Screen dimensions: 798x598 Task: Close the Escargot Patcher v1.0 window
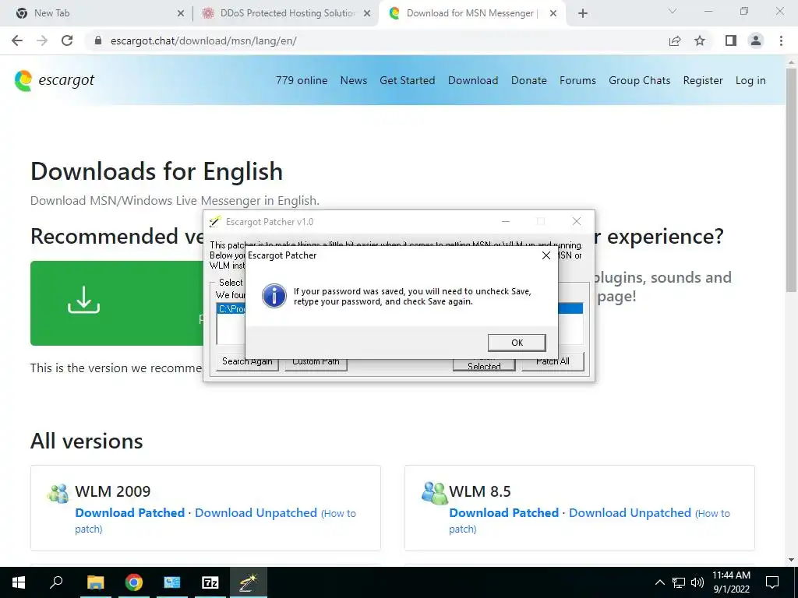point(576,221)
